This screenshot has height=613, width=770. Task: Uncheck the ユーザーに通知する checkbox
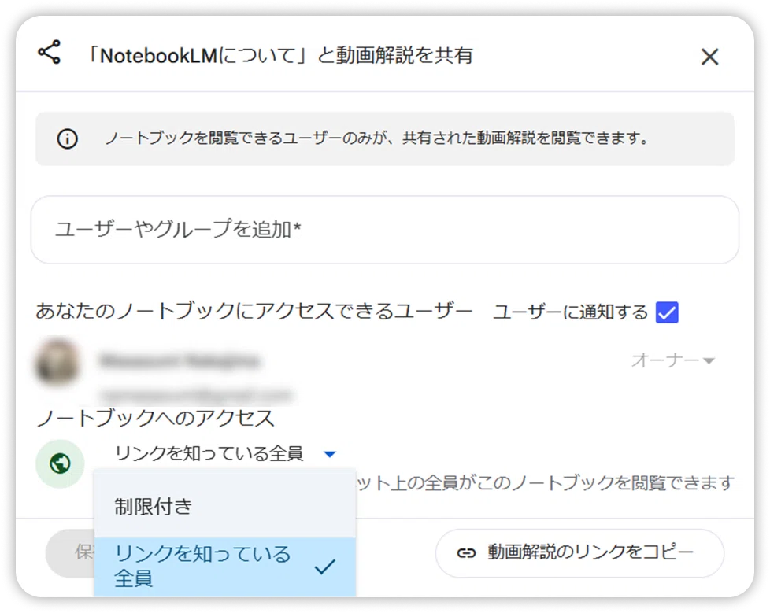pos(667,312)
